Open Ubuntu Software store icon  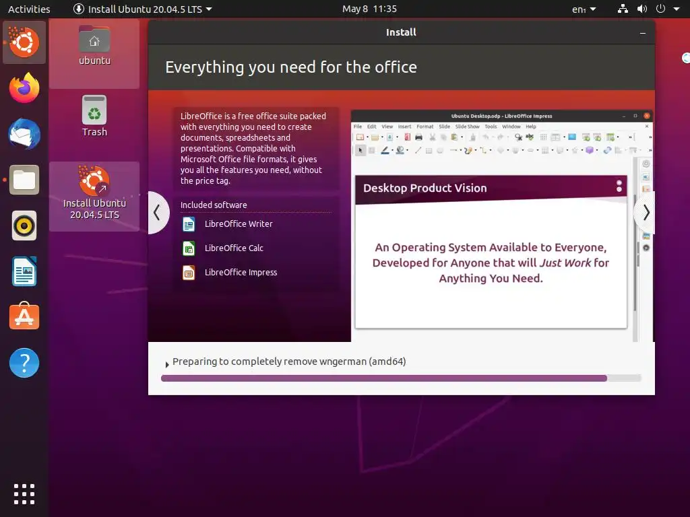click(x=24, y=316)
